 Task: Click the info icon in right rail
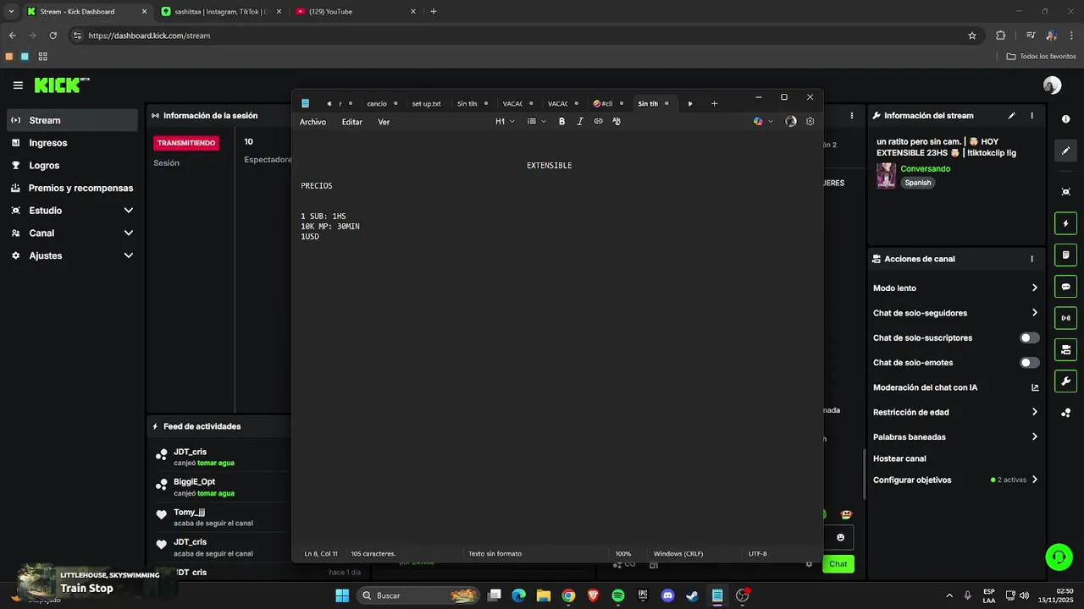click(1065, 119)
